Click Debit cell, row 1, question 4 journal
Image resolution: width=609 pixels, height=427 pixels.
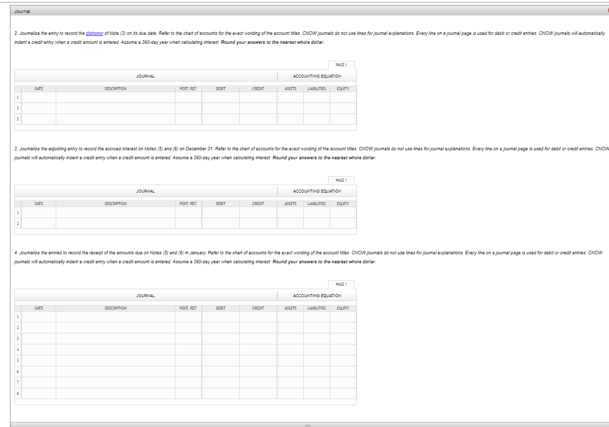221,317
